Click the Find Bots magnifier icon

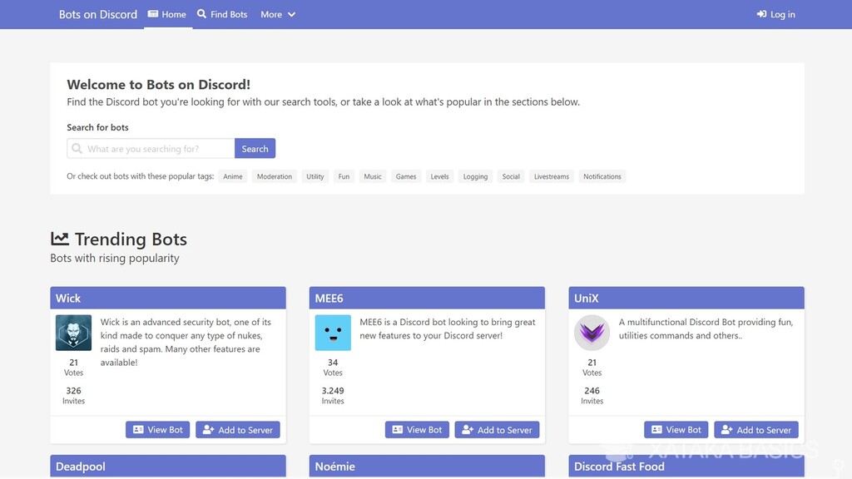click(x=202, y=14)
